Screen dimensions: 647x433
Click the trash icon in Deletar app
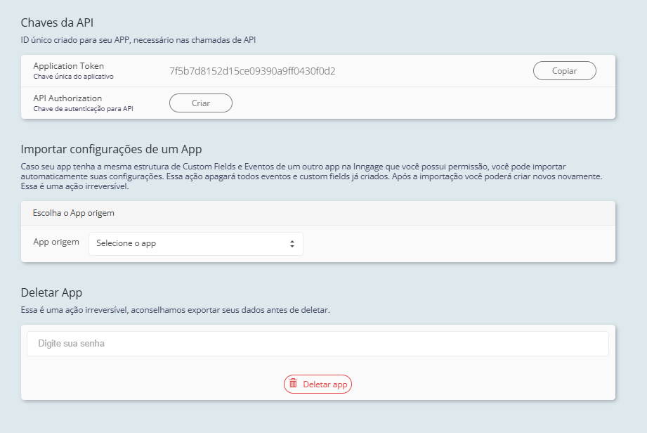(294, 384)
